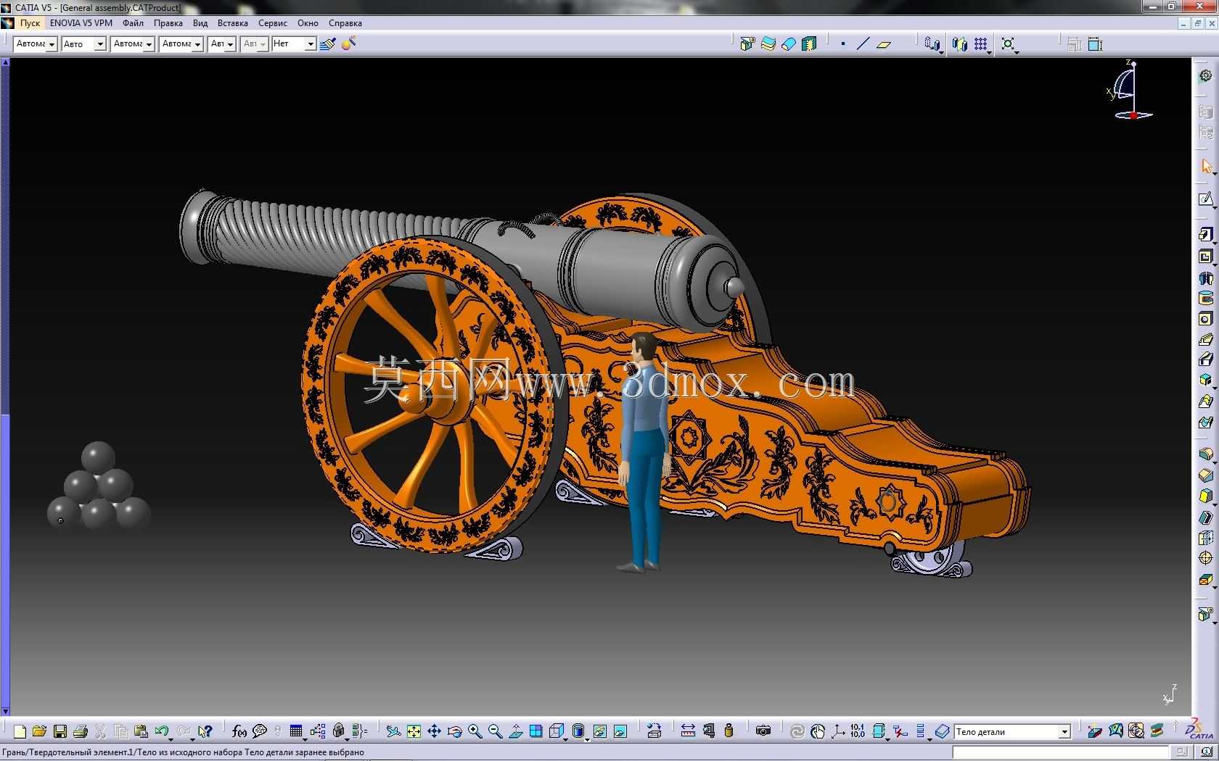This screenshot has width=1219, height=761.
Task: Fit all in the view
Action: click(x=414, y=731)
